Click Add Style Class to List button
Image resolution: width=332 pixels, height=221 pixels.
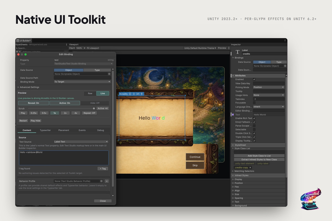(x=259, y=156)
